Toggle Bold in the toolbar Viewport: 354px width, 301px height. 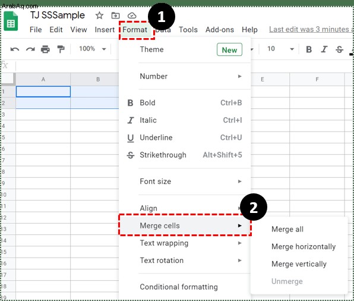pyautogui.click(x=309, y=49)
